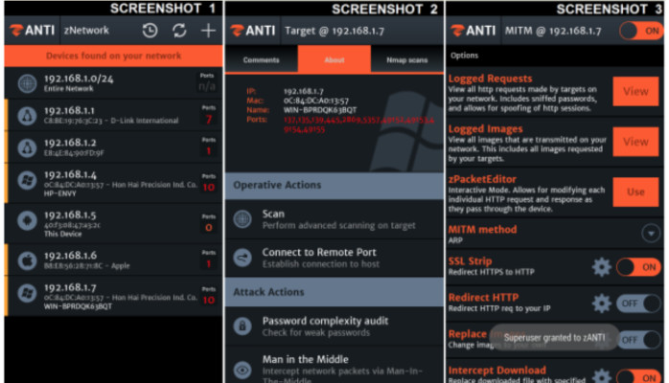The width and height of the screenshot is (669, 383).
Task: Select globe icon for Entire Network
Action: click(x=27, y=83)
